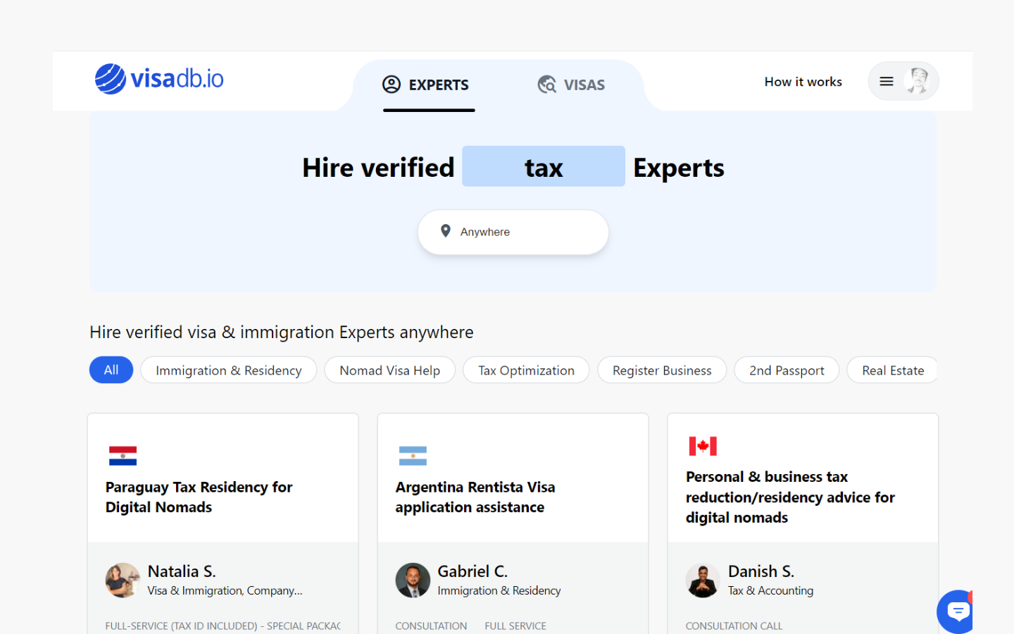Click the Canada flag on the tax advice card

coord(701,446)
